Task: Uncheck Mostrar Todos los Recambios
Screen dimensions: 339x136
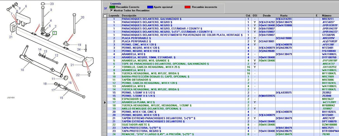Action: point(111,10)
